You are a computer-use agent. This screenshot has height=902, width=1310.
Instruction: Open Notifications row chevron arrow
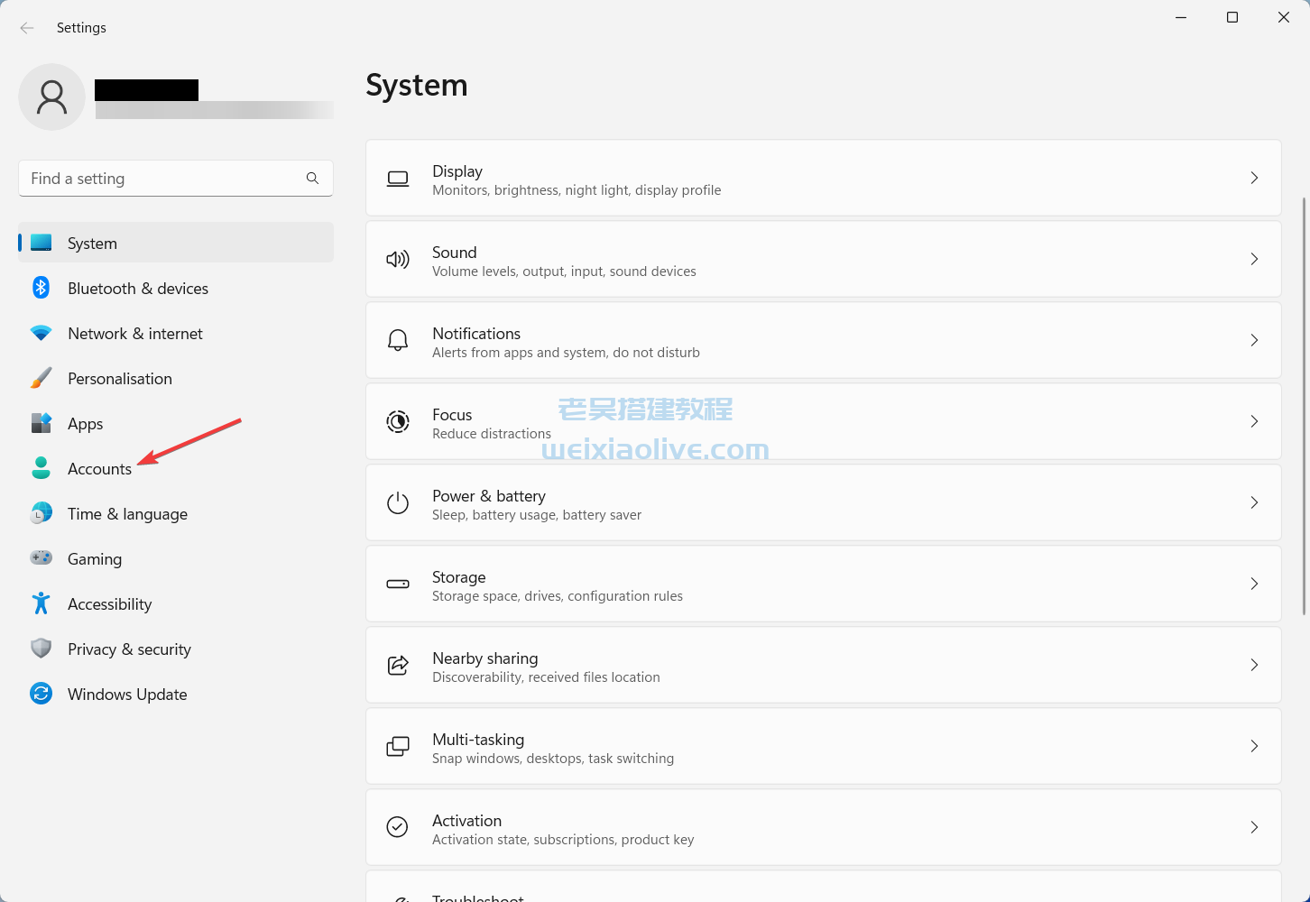click(1254, 340)
